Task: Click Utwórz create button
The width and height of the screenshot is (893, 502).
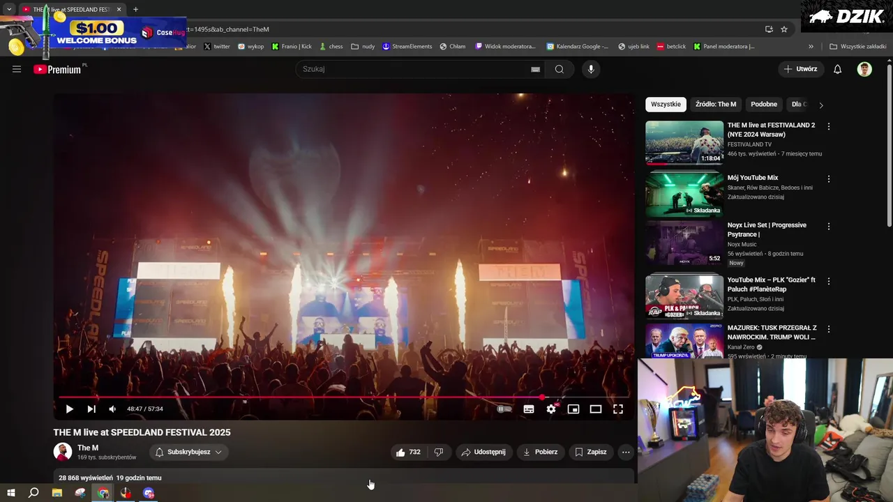Action: click(x=801, y=69)
